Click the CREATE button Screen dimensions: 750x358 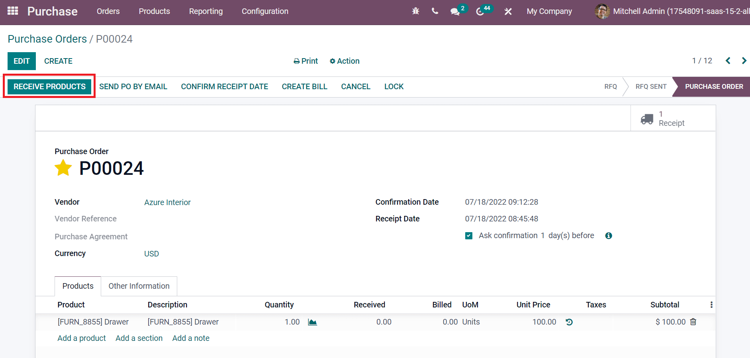coord(58,61)
